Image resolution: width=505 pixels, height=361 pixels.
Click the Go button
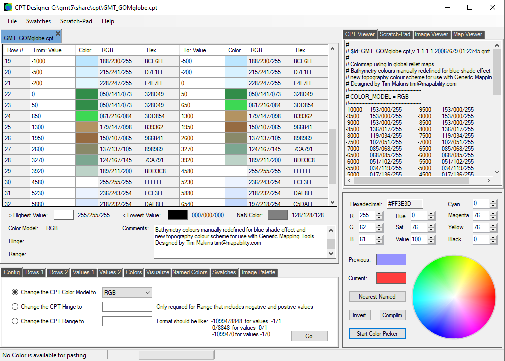tap(309, 336)
